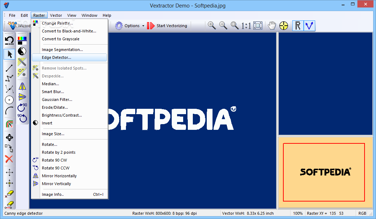The height and width of the screenshot is (219, 376).
Task: Open the Edit menu
Action: (x=24, y=15)
